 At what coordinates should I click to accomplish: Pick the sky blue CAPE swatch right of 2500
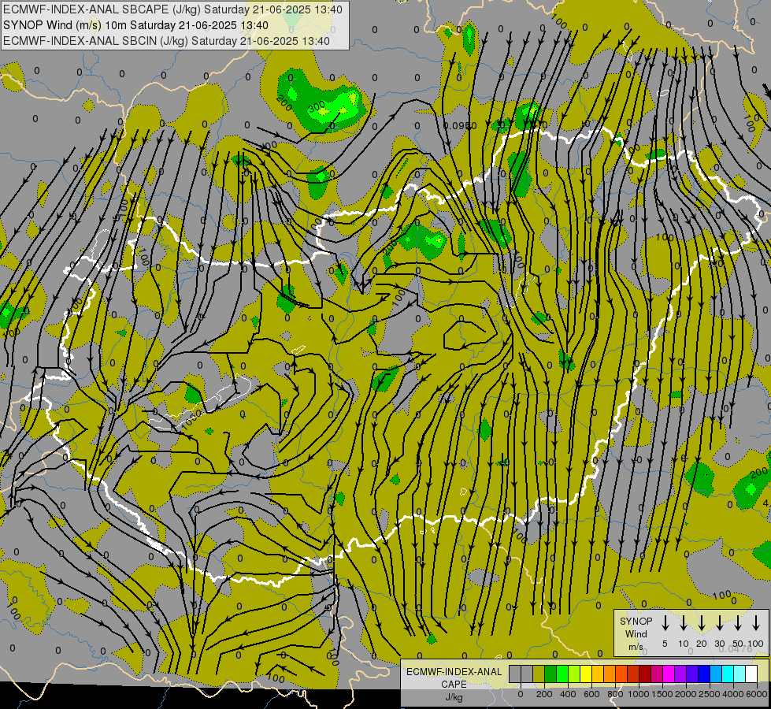point(717,674)
